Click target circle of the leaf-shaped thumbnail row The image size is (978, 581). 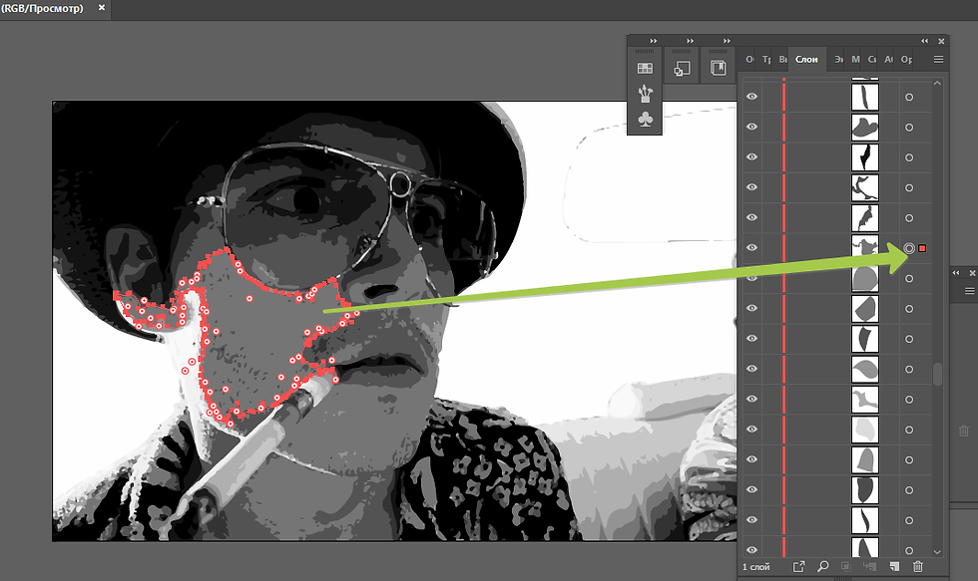(x=909, y=370)
